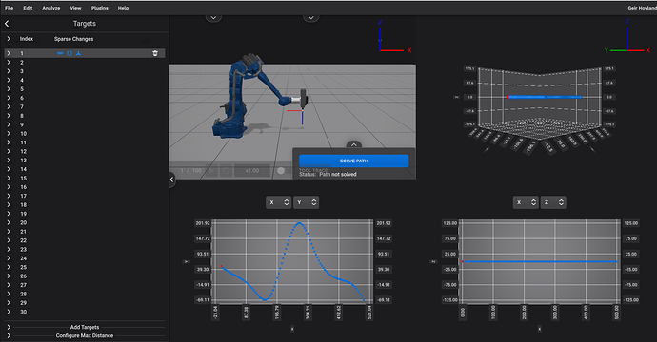
Task: Select Y axis dropdown of left plot
Action: [x=307, y=202]
